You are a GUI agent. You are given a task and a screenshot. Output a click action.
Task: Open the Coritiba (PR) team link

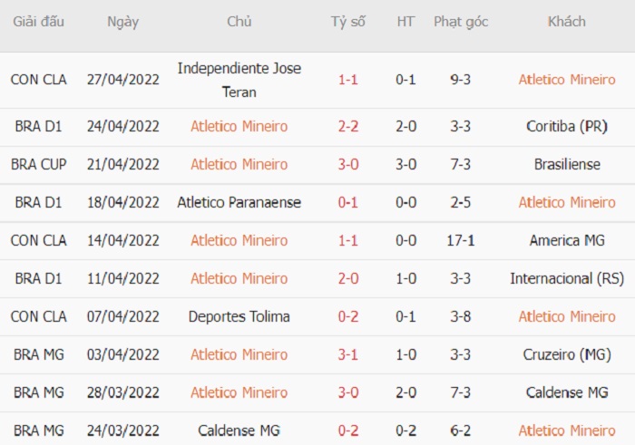coord(567,127)
